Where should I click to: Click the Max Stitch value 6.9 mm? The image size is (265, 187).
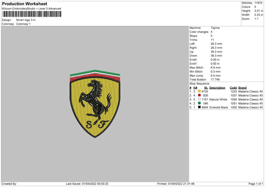pyautogui.click(x=216, y=67)
